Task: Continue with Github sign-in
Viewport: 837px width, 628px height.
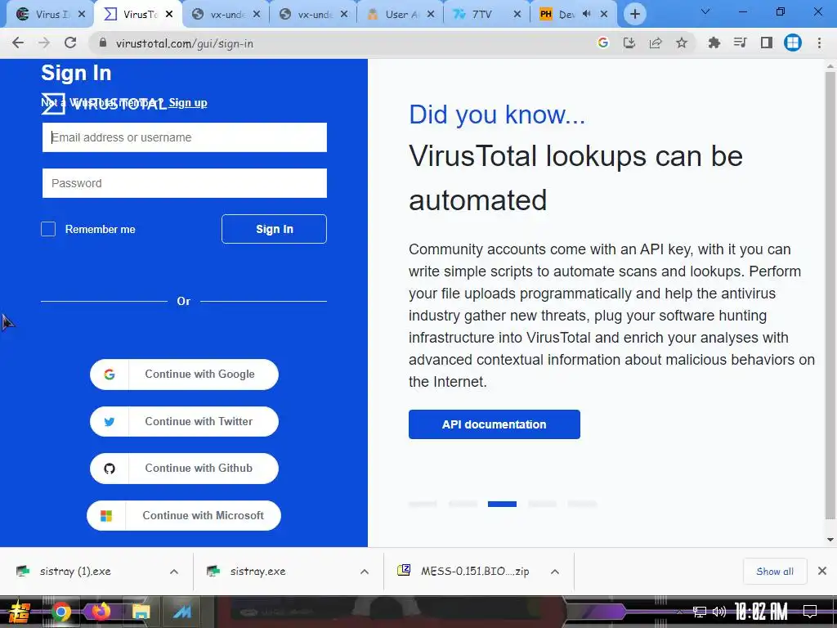Action: [184, 469]
